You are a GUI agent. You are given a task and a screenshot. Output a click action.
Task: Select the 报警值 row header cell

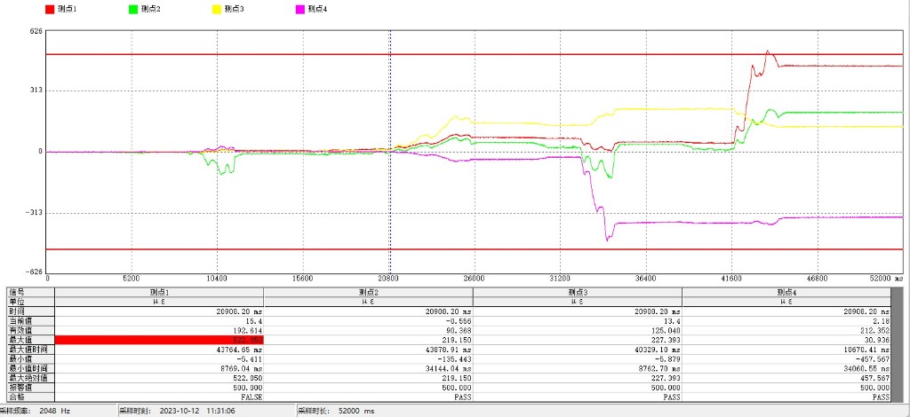pos(30,388)
